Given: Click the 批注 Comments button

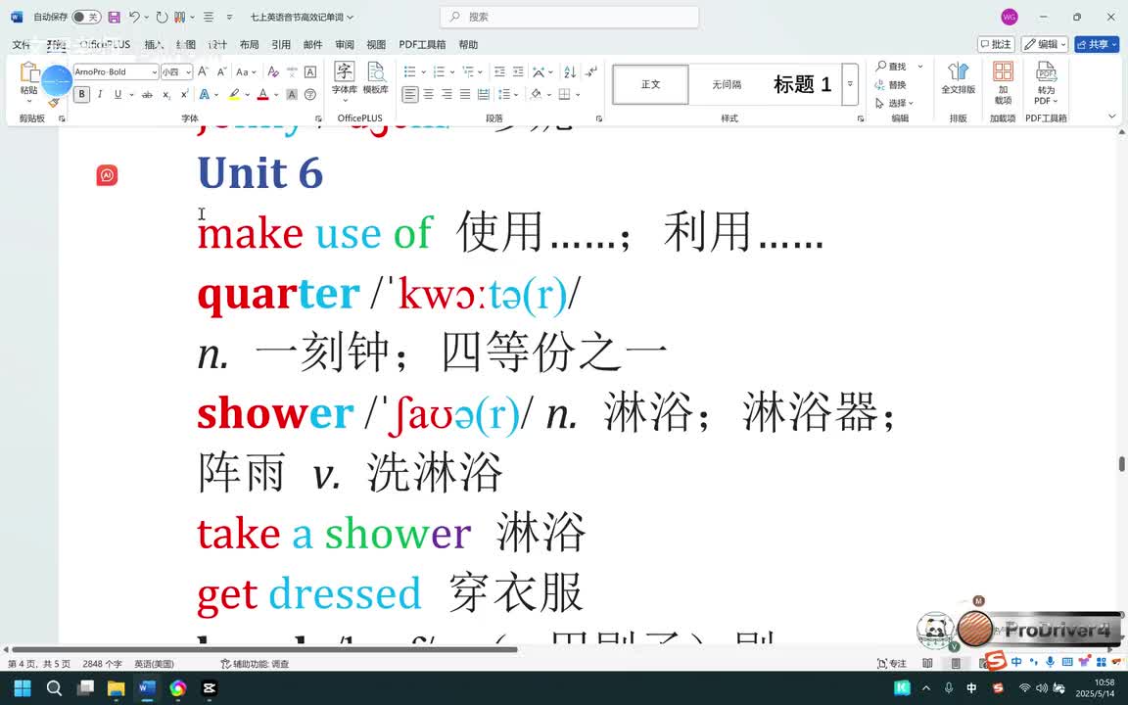Looking at the screenshot, I should click(996, 45).
